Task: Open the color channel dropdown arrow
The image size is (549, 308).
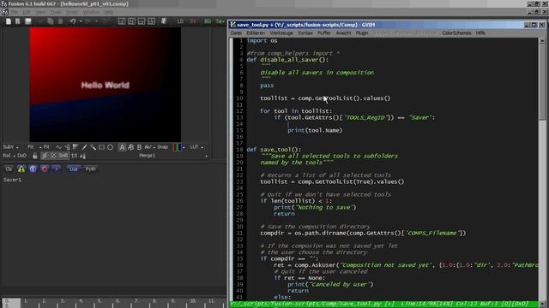Action: 184,148
